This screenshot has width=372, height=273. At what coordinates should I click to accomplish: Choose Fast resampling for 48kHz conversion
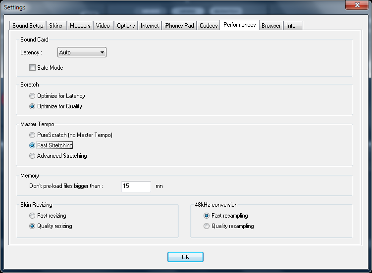[x=207, y=216]
